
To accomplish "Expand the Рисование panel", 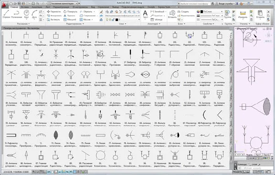I will click(23, 24).
